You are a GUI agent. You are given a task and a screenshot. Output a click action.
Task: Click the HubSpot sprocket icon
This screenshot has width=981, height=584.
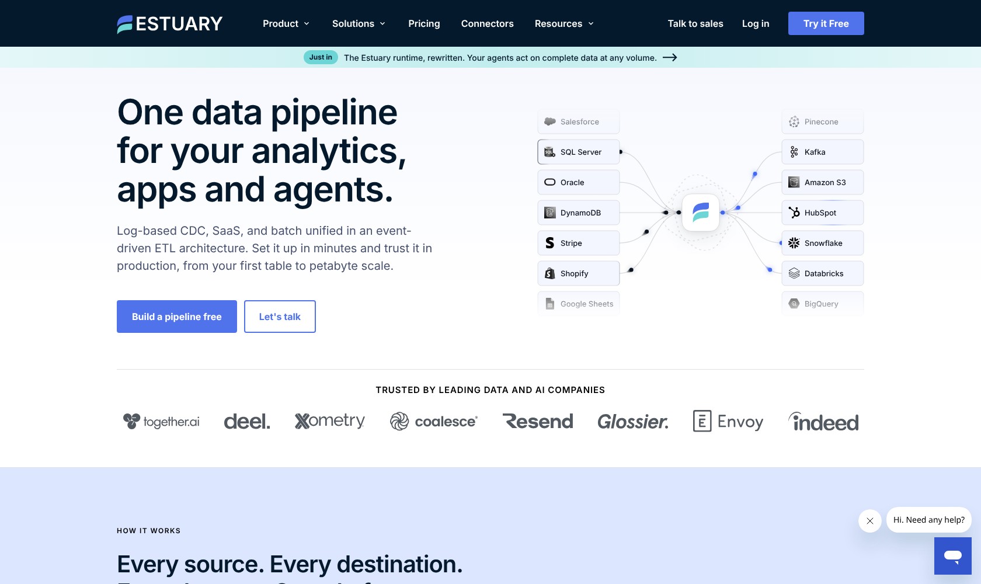pos(794,213)
